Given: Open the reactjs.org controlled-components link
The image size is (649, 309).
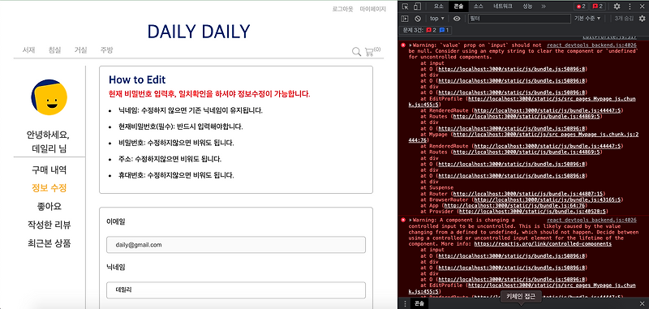Looking at the screenshot, I should (x=543, y=244).
